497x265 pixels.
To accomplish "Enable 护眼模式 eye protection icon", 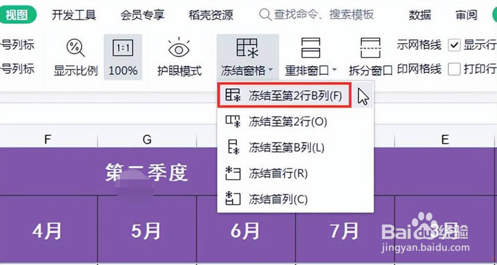I will click(179, 48).
